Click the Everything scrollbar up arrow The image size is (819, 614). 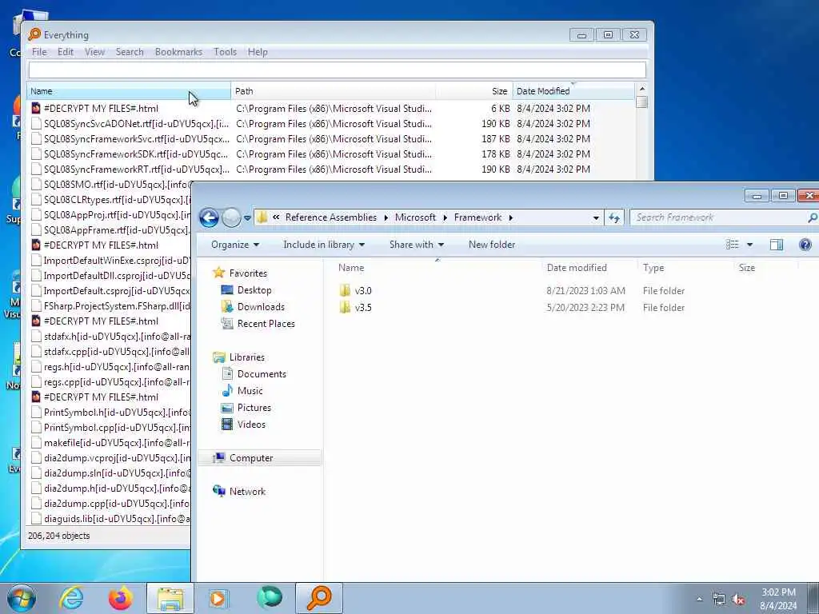click(x=642, y=89)
